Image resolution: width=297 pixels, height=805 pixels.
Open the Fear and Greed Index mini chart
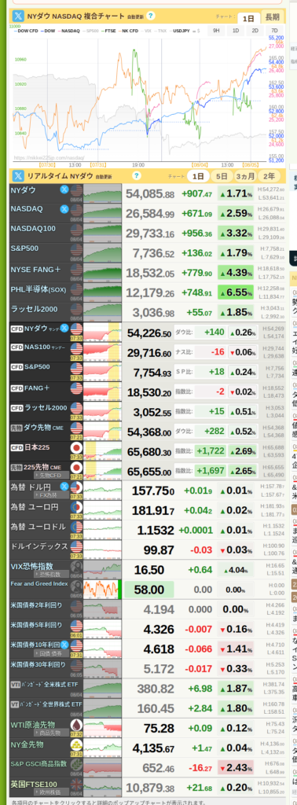point(102,590)
